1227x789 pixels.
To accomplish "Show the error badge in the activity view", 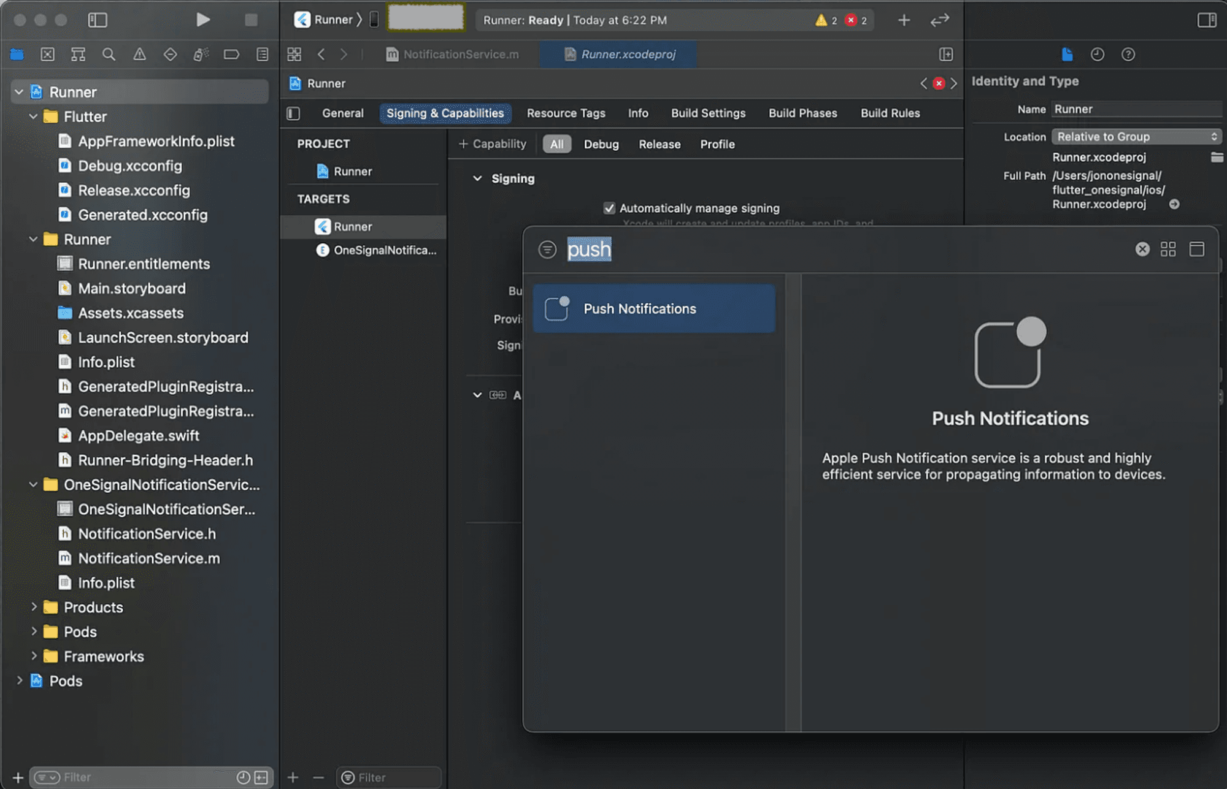I will [852, 20].
